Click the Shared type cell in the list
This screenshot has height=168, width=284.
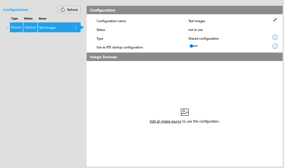16,27
